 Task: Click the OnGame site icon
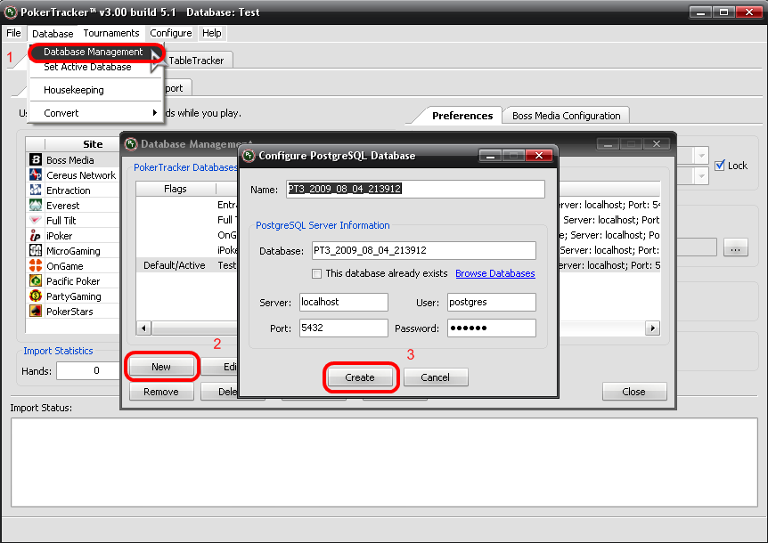[x=36, y=265]
